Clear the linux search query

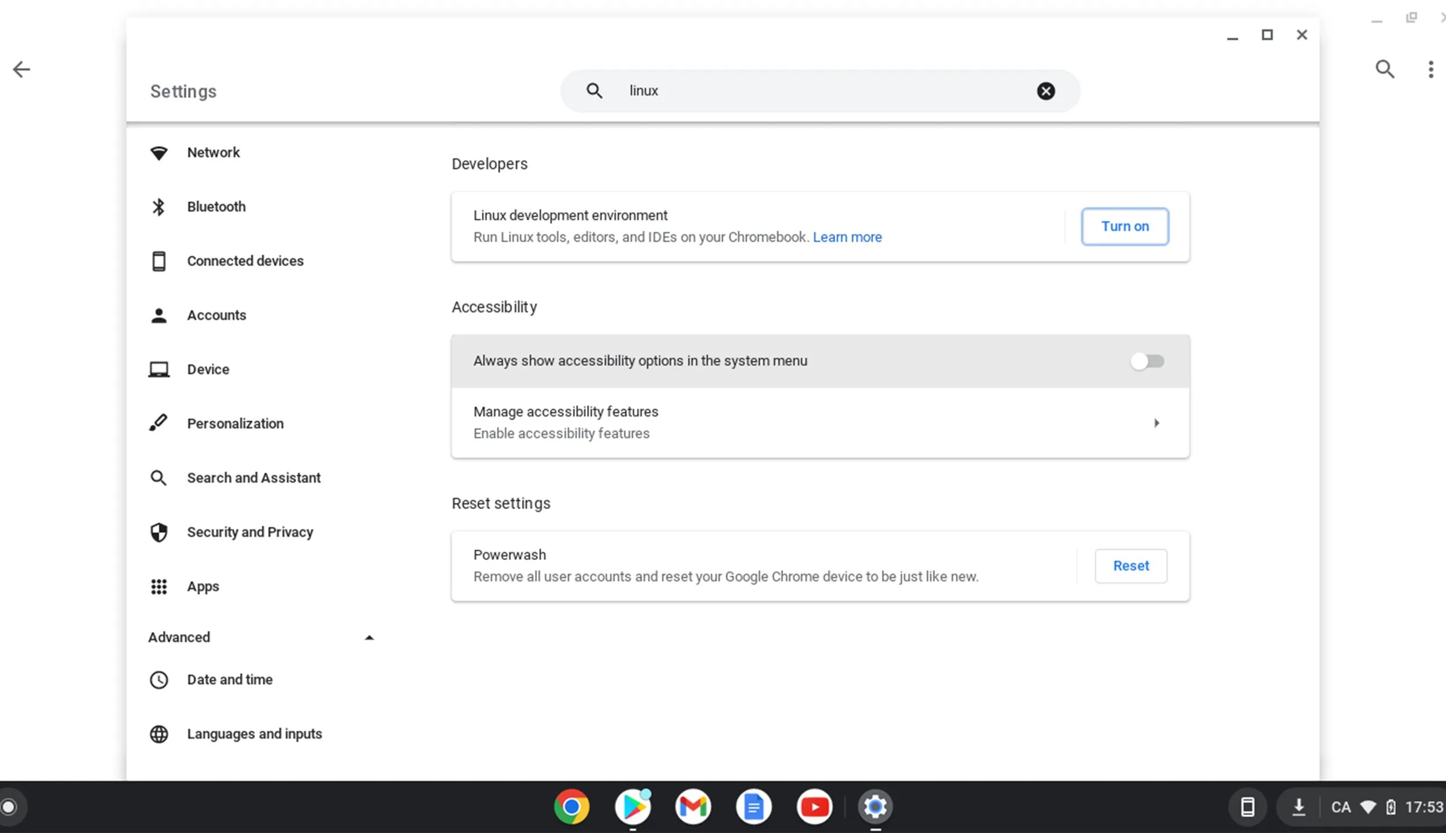[1045, 90]
